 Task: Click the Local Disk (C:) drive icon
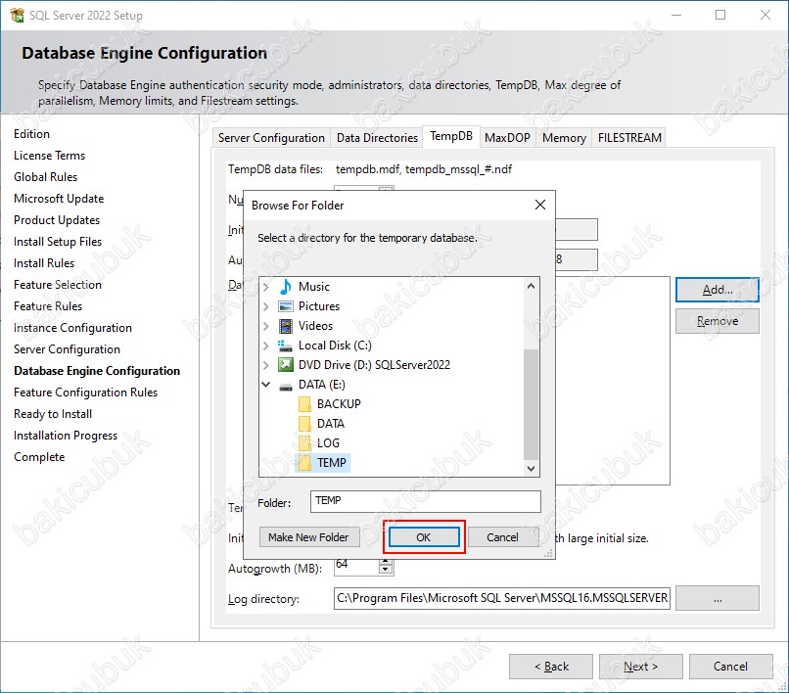(285, 346)
